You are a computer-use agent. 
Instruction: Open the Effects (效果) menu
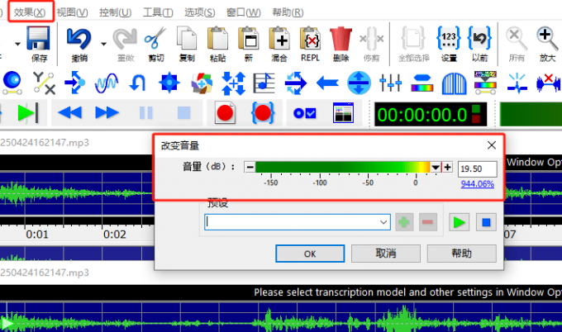point(30,12)
